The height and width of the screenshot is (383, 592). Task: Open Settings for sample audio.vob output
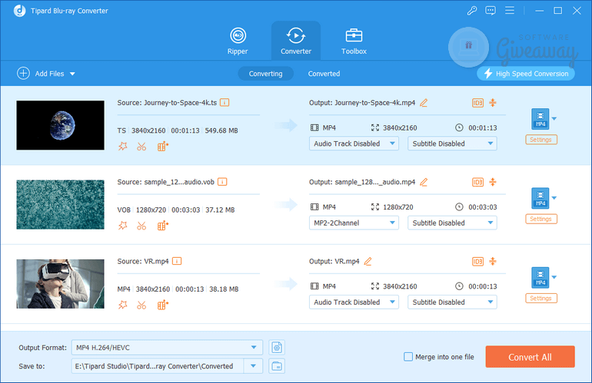point(540,219)
